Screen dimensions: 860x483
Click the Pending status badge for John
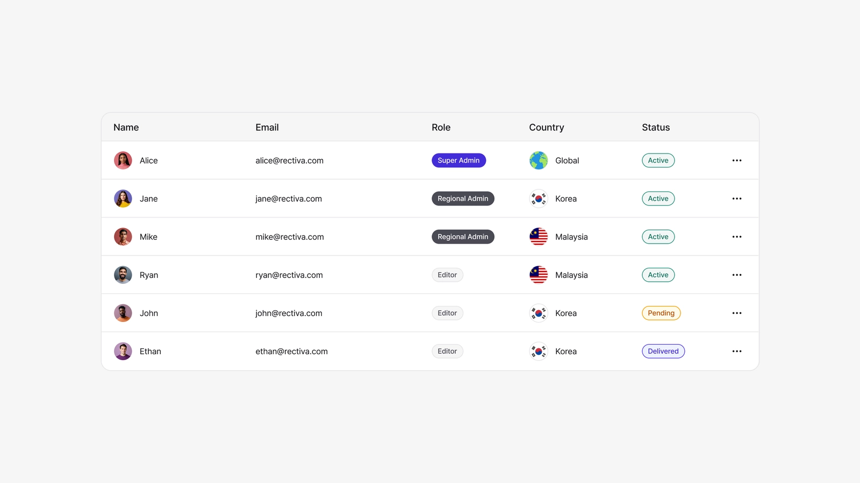pyautogui.click(x=661, y=313)
